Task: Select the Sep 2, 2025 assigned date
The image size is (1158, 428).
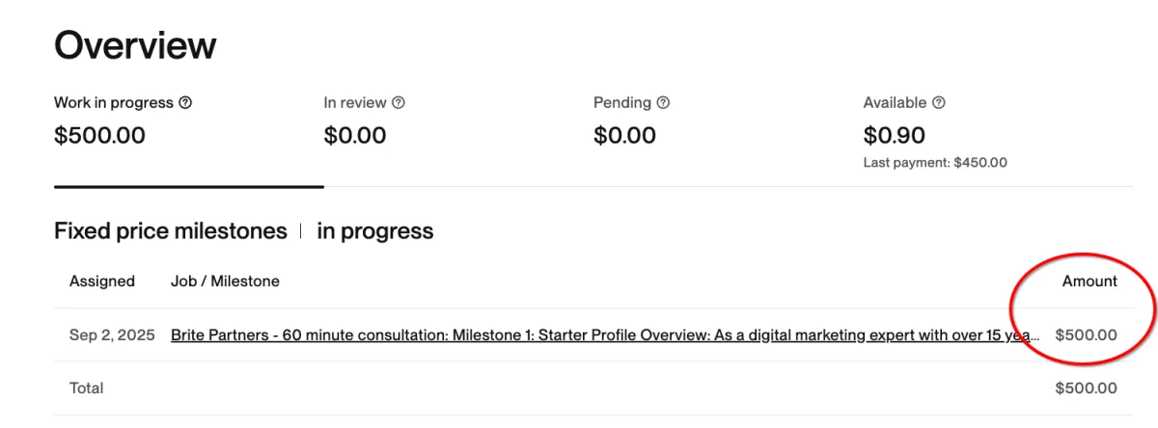Action: [112, 335]
